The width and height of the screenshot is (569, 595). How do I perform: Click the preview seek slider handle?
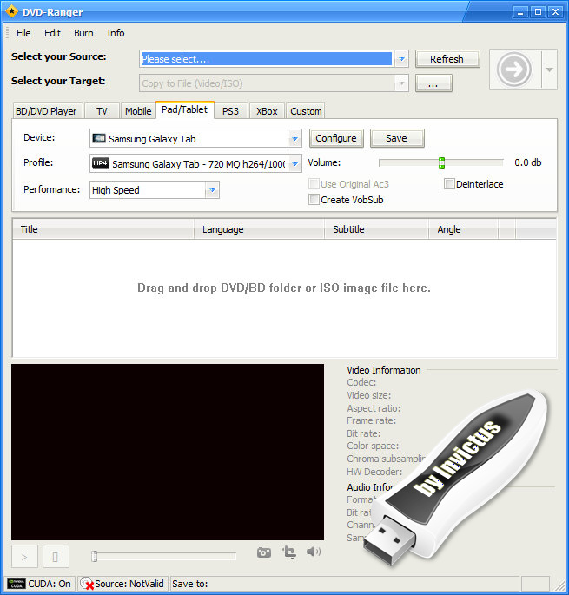coord(94,556)
